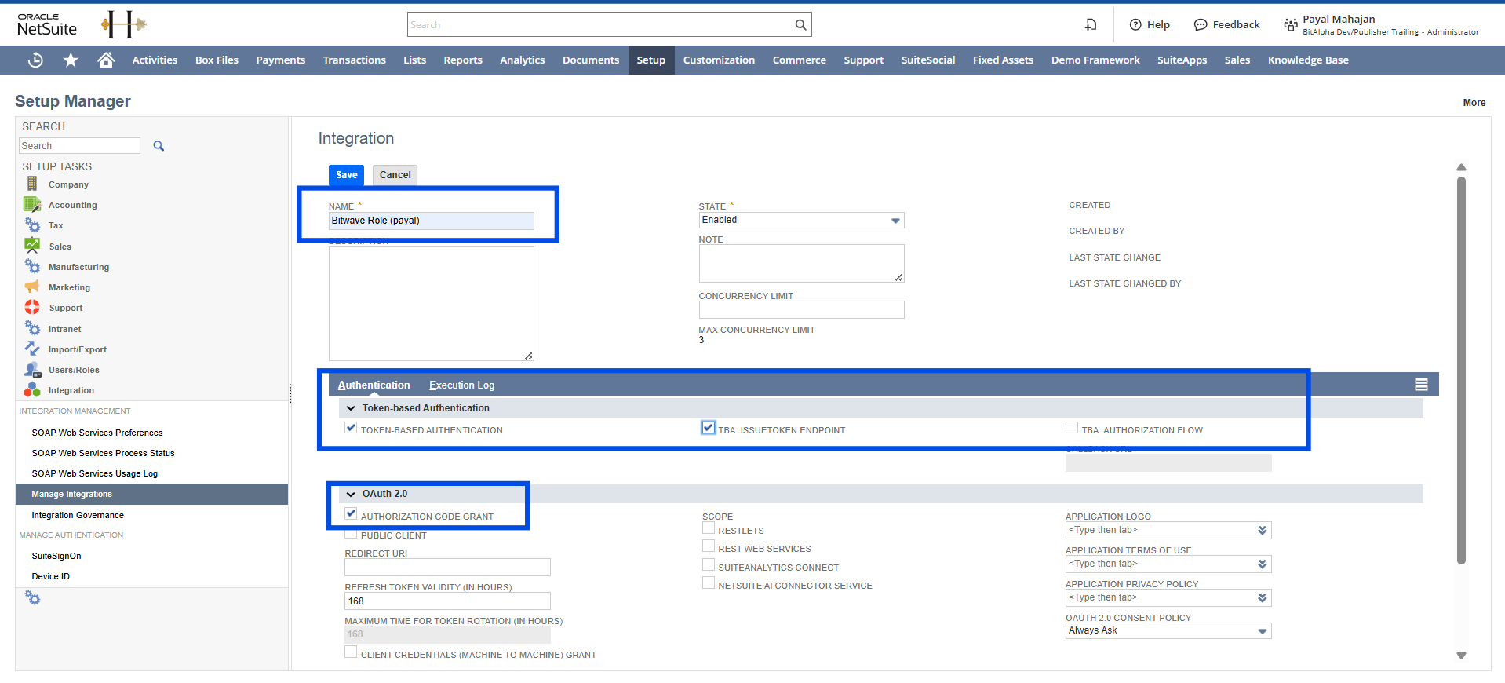The height and width of the screenshot is (683, 1505).
Task: Open Application Privacy Policy dropdown
Action: tap(1262, 598)
